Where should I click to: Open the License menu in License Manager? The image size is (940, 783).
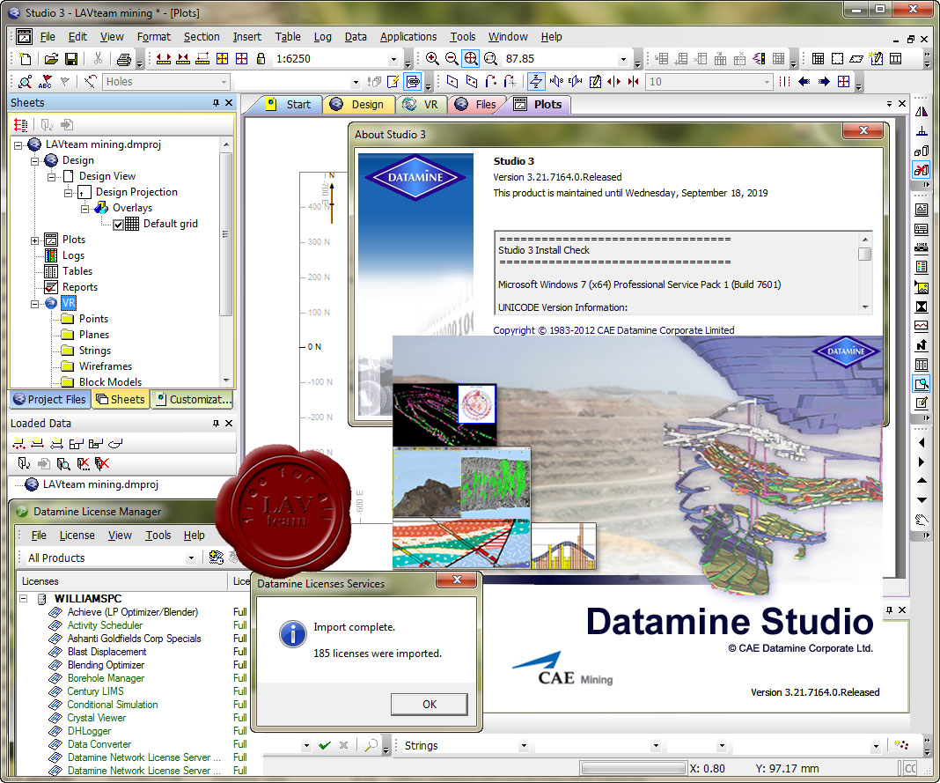[77, 536]
